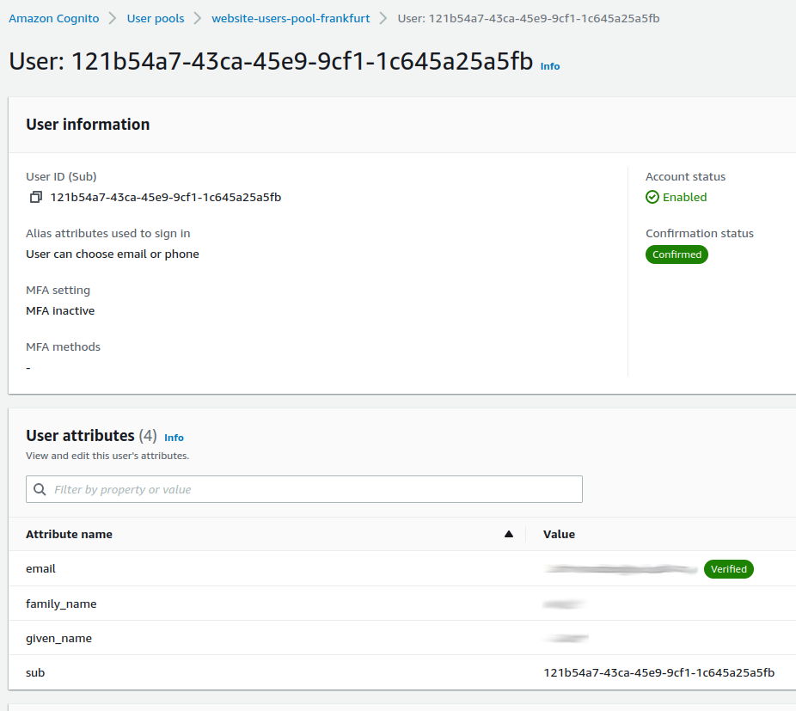
Task: Focus the Filter by property or value field
Action: point(304,489)
